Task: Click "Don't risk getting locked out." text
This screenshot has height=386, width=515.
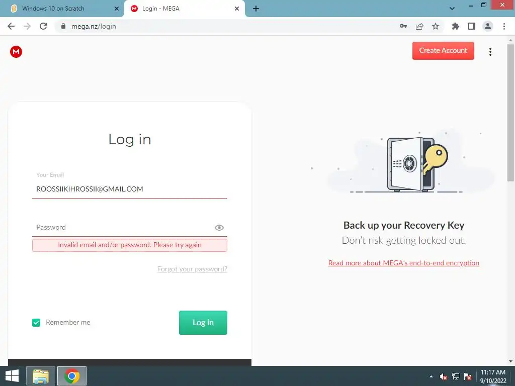Action: [x=404, y=240]
